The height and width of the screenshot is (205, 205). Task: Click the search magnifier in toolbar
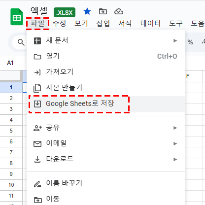click(x=21, y=42)
